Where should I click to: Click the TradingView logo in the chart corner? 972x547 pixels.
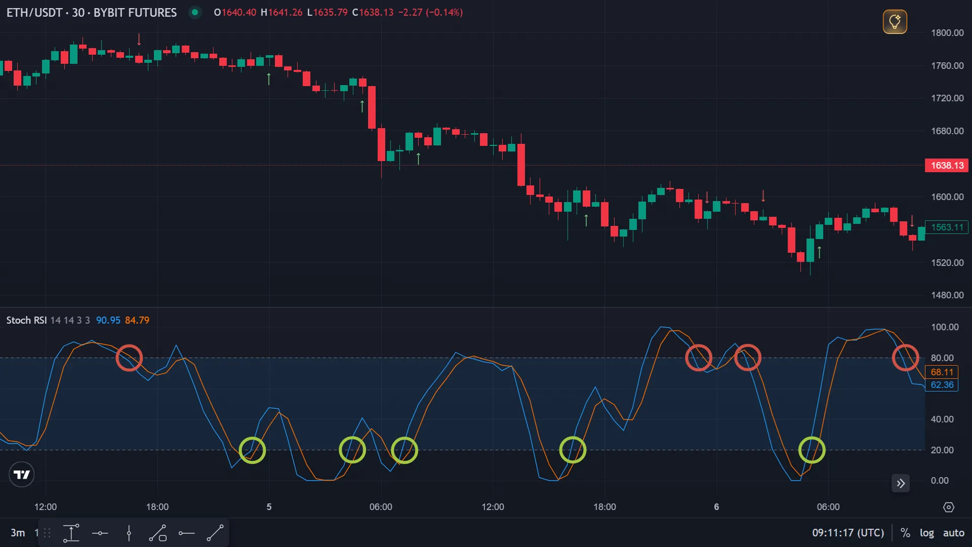(22, 475)
